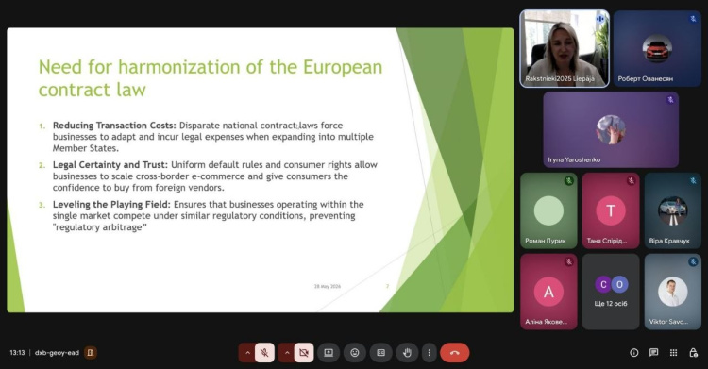
Task: Open the 'Ще 12 осіб' more participants tile
Action: 611,292
